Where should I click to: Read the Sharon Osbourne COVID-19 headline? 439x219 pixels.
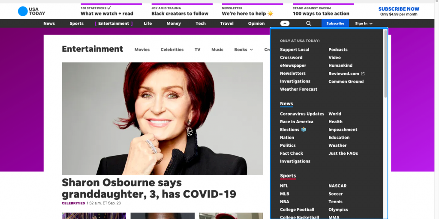tap(149, 188)
